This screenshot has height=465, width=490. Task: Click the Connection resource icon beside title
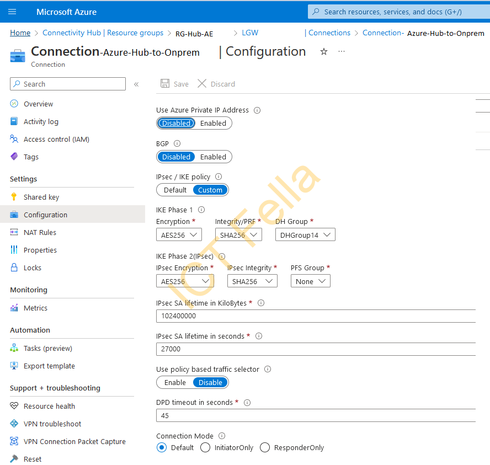(18, 56)
